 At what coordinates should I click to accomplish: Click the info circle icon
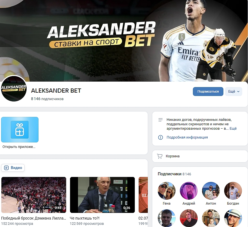click(x=160, y=137)
